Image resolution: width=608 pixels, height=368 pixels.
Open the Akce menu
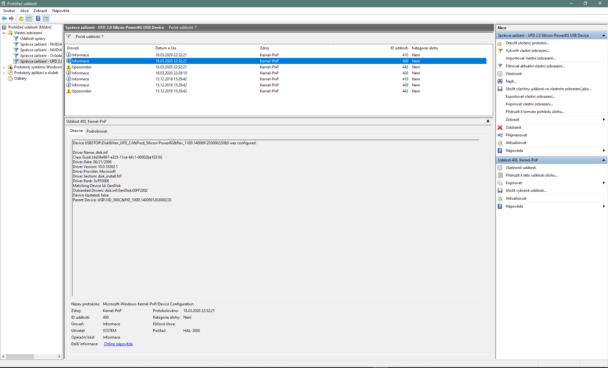click(24, 11)
